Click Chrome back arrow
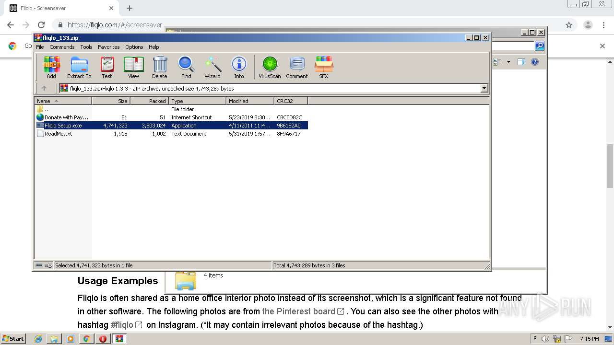The image size is (614, 345). (x=11, y=25)
